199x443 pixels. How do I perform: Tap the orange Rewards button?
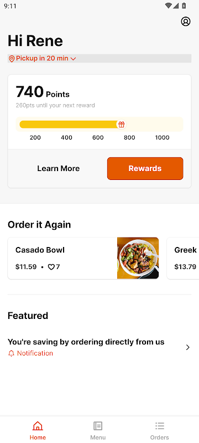click(145, 168)
